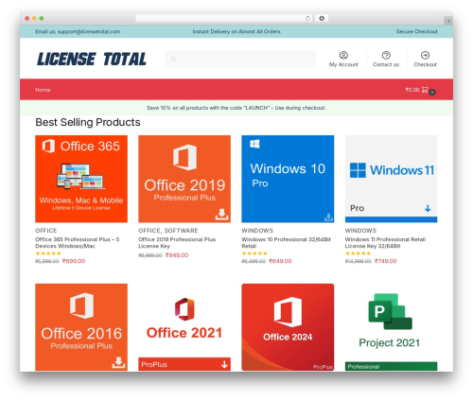The height and width of the screenshot is (400, 473).
Task: Click the ₹0.00 cart total
Action: pyautogui.click(x=412, y=90)
